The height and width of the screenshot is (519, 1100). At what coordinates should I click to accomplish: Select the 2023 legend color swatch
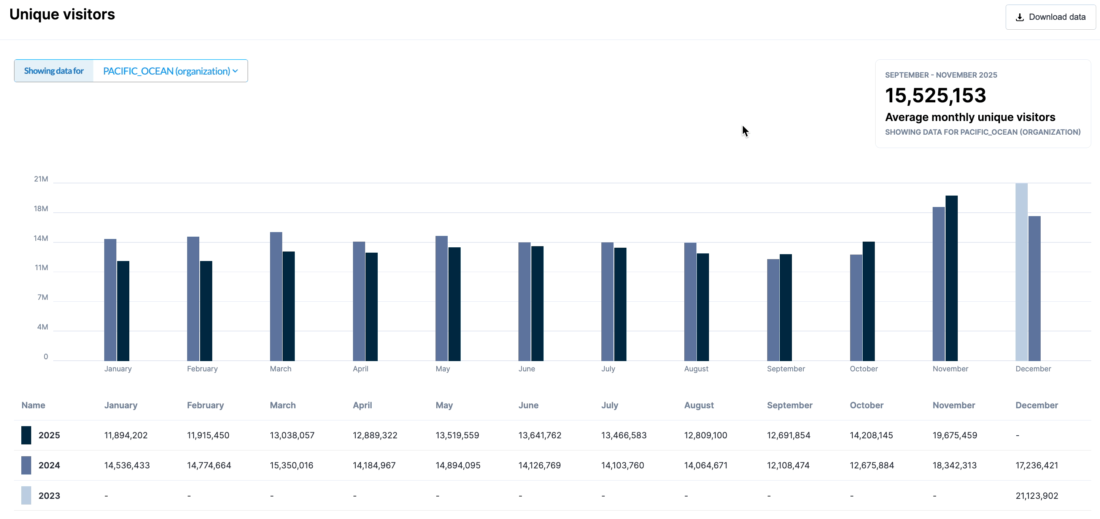(26, 495)
